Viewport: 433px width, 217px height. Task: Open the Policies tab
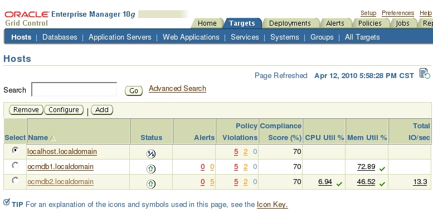370,23
